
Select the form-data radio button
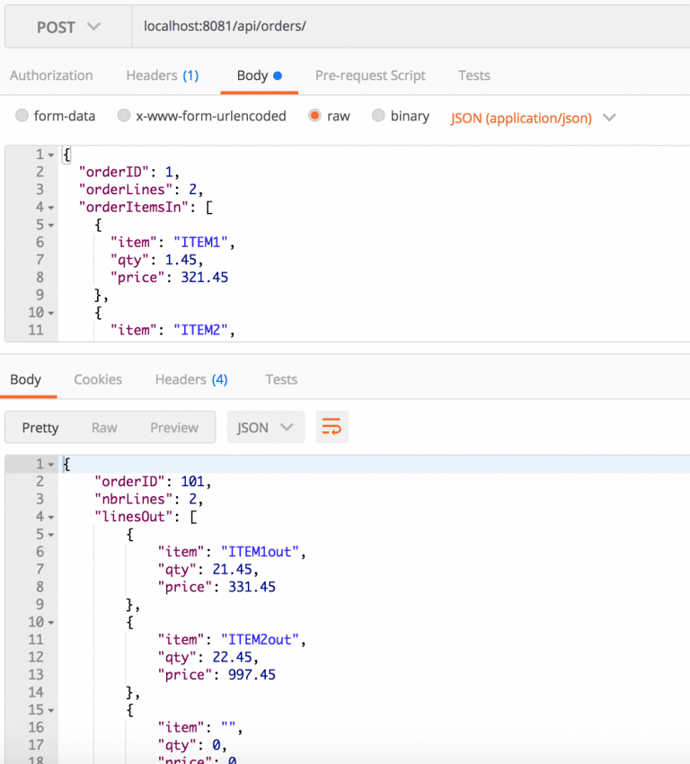pos(21,116)
